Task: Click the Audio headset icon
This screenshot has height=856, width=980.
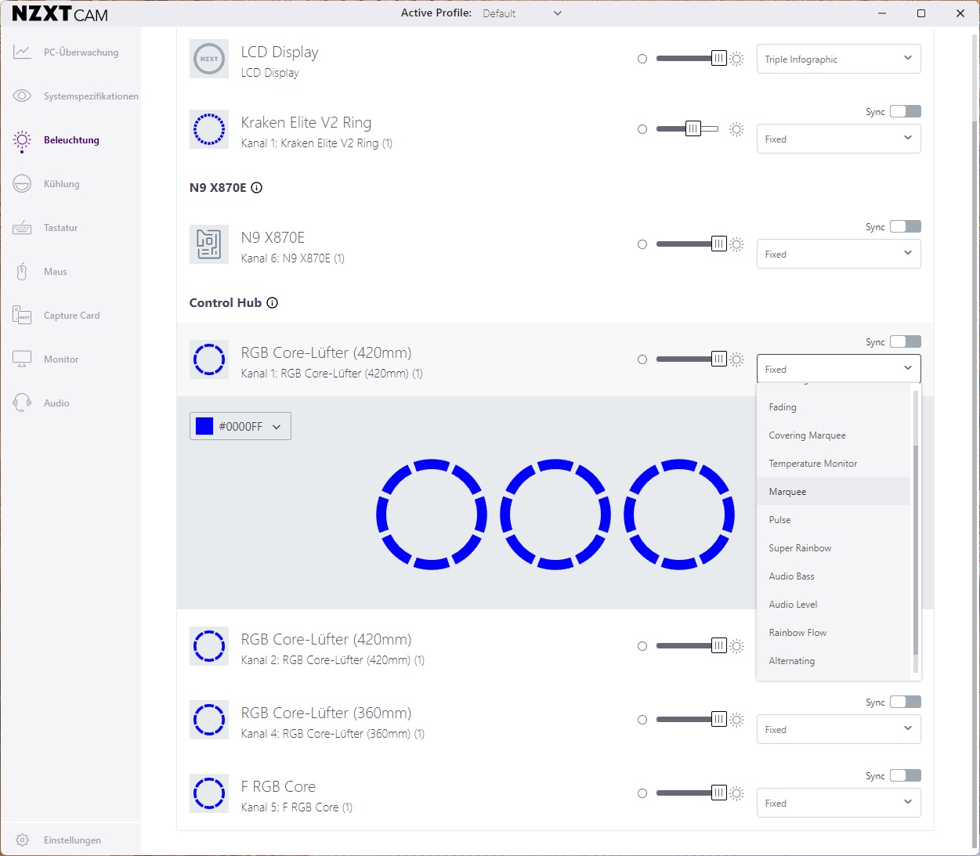Action: 22,403
